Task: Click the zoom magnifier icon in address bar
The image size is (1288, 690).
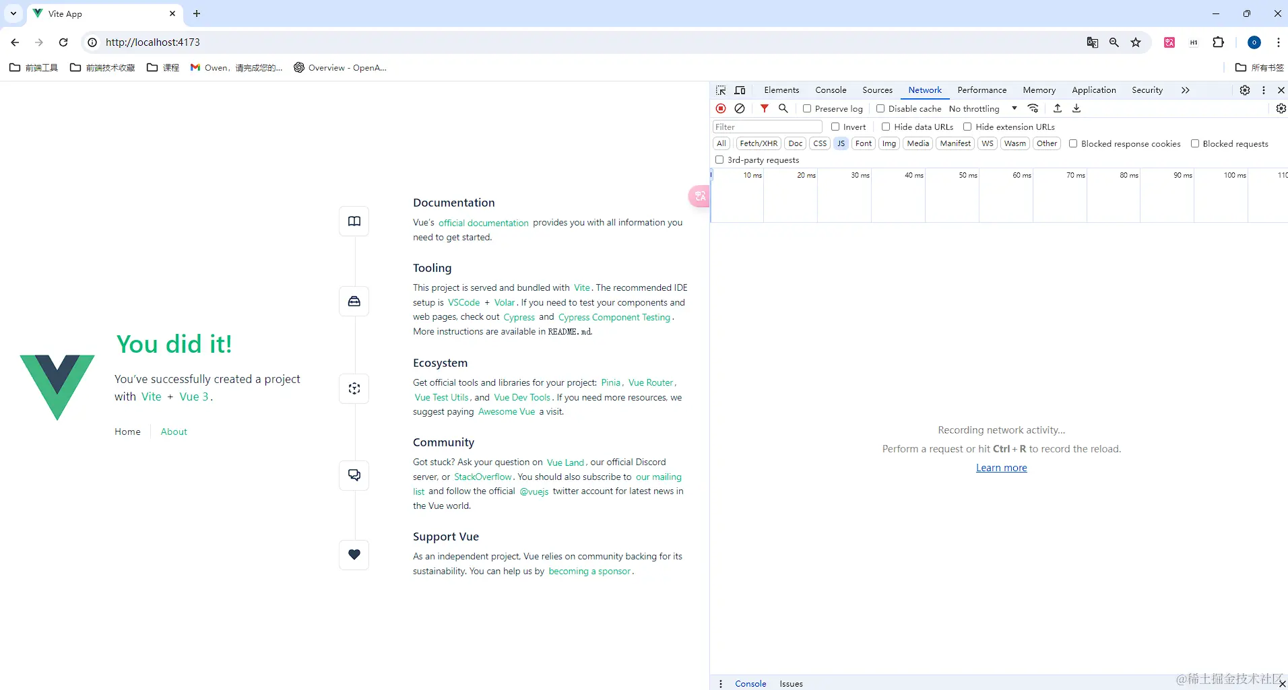Action: pyautogui.click(x=1114, y=42)
